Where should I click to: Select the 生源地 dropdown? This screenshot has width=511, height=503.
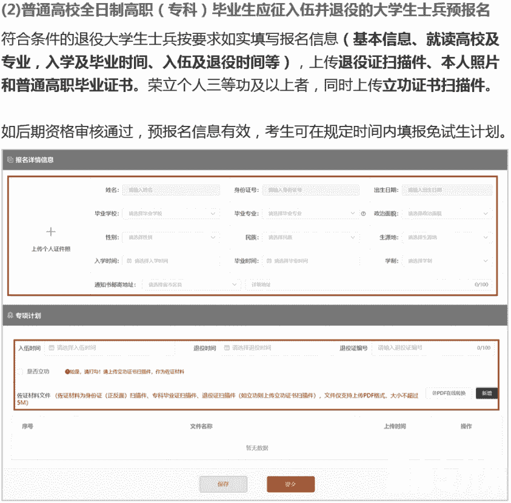coord(447,237)
